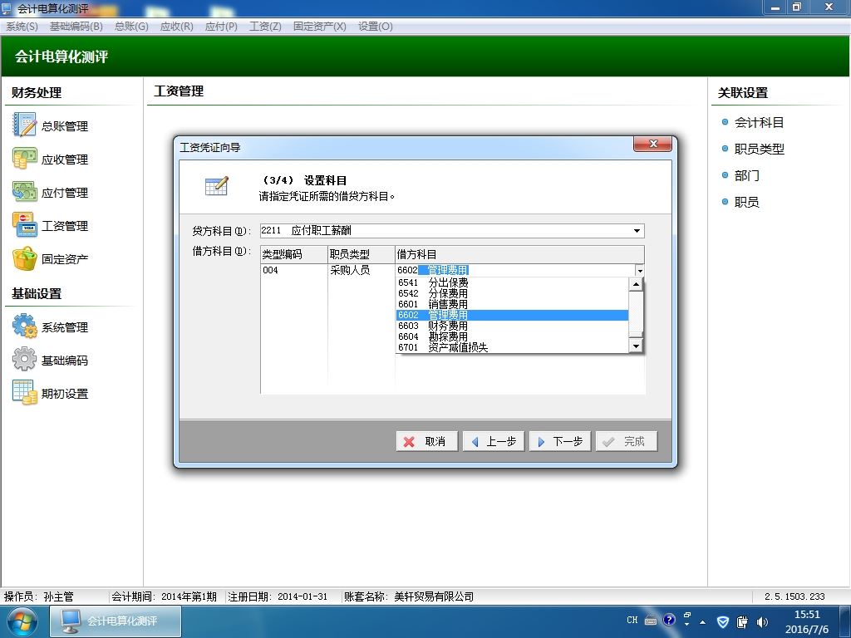Open the 应付(P) menu
Screen dimensions: 851x638
[221, 26]
